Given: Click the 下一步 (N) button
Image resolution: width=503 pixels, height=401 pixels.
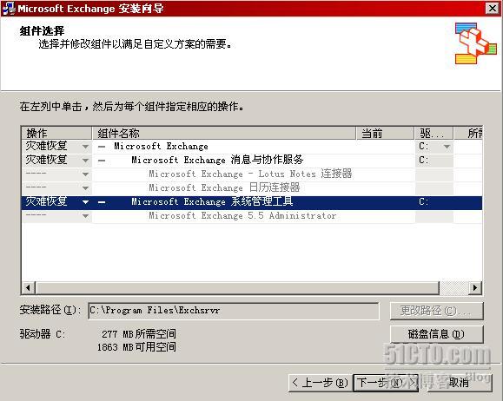Looking at the screenshot, I should tap(386, 383).
